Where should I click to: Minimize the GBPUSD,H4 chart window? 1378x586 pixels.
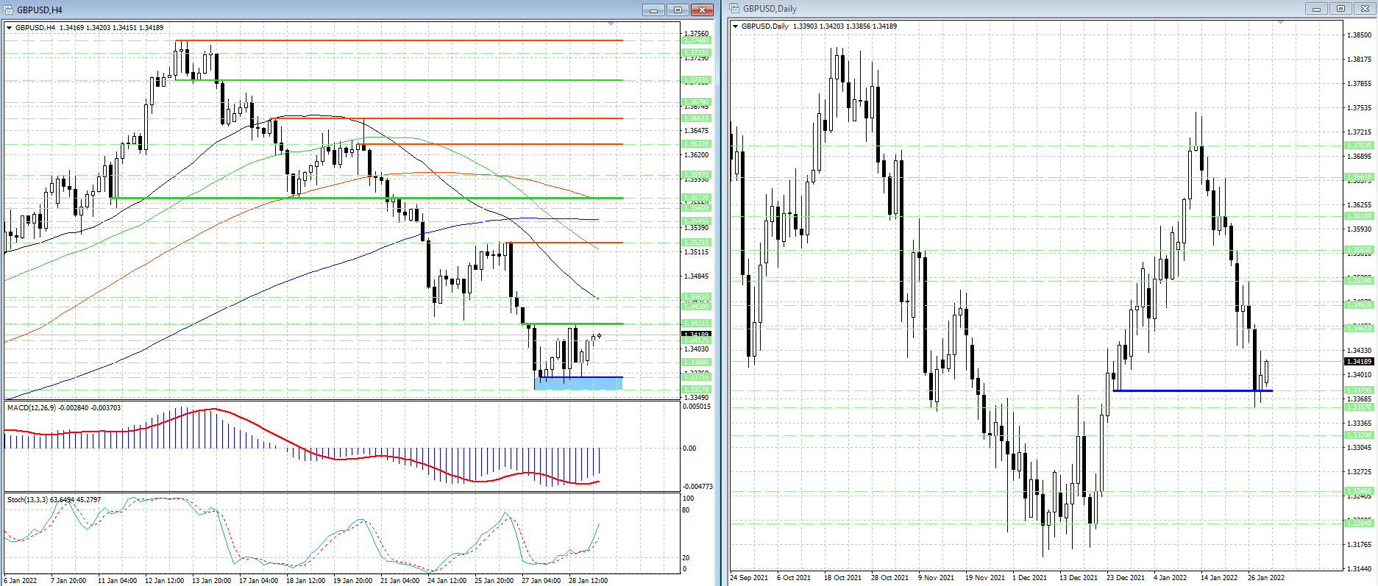tap(653, 10)
